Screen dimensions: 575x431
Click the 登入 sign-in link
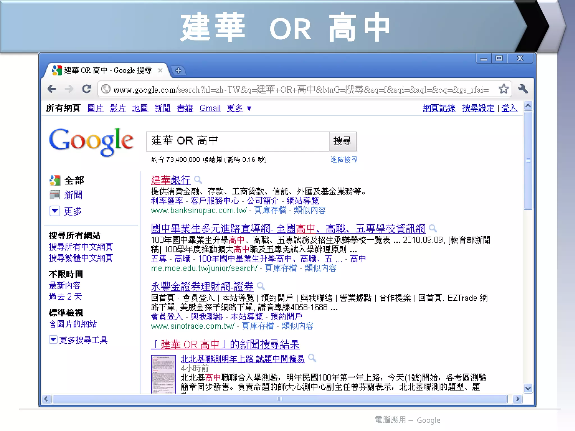pos(509,108)
